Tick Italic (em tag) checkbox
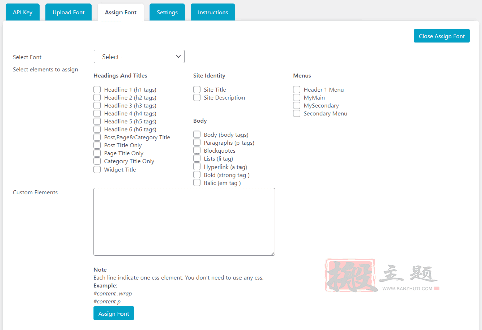482x330 pixels. click(x=197, y=183)
